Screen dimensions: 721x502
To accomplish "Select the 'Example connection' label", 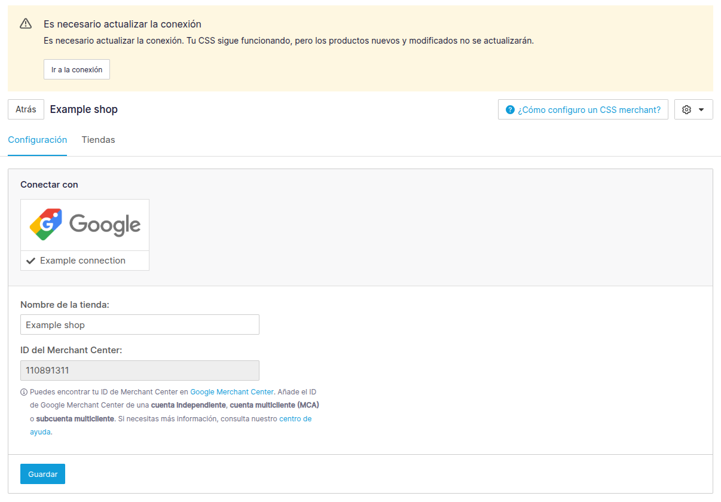I will 83,261.
